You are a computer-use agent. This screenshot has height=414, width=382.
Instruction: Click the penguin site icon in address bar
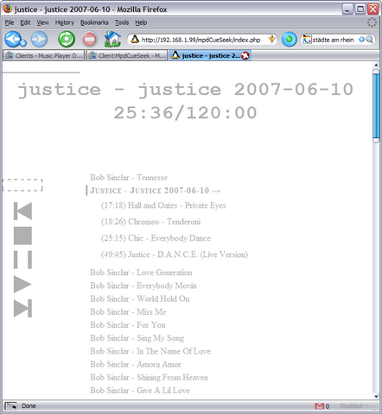point(135,40)
